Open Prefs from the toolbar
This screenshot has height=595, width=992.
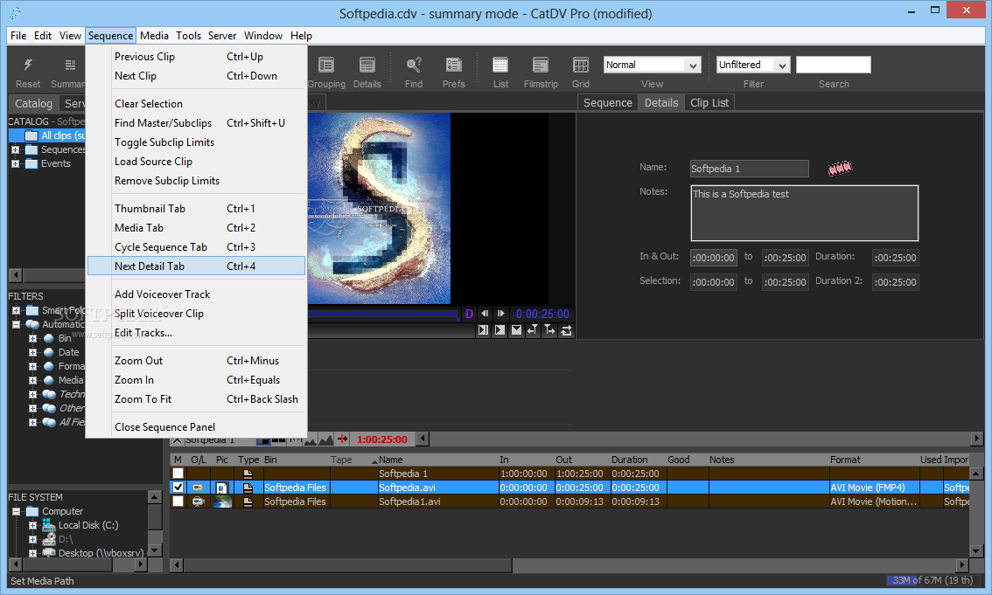454,65
